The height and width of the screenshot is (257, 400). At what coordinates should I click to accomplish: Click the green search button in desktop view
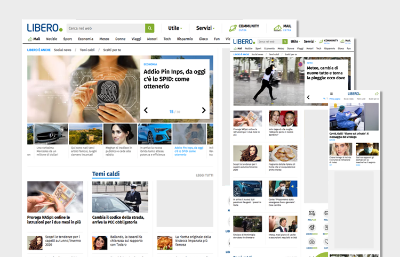pyautogui.click(x=149, y=28)
